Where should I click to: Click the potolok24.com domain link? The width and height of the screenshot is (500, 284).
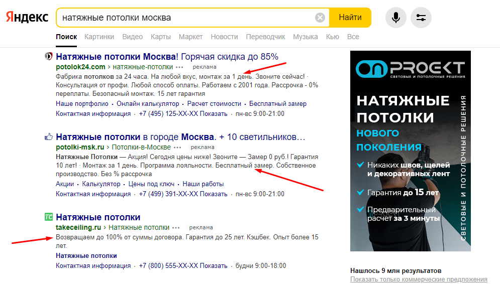(x=80, y=67)
